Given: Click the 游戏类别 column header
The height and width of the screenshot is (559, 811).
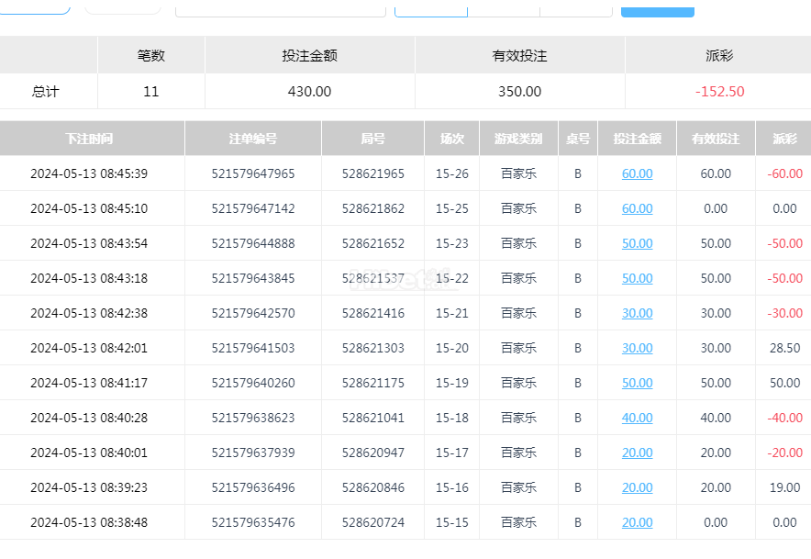Looking at the screenshot, I should tap(518, 139).
